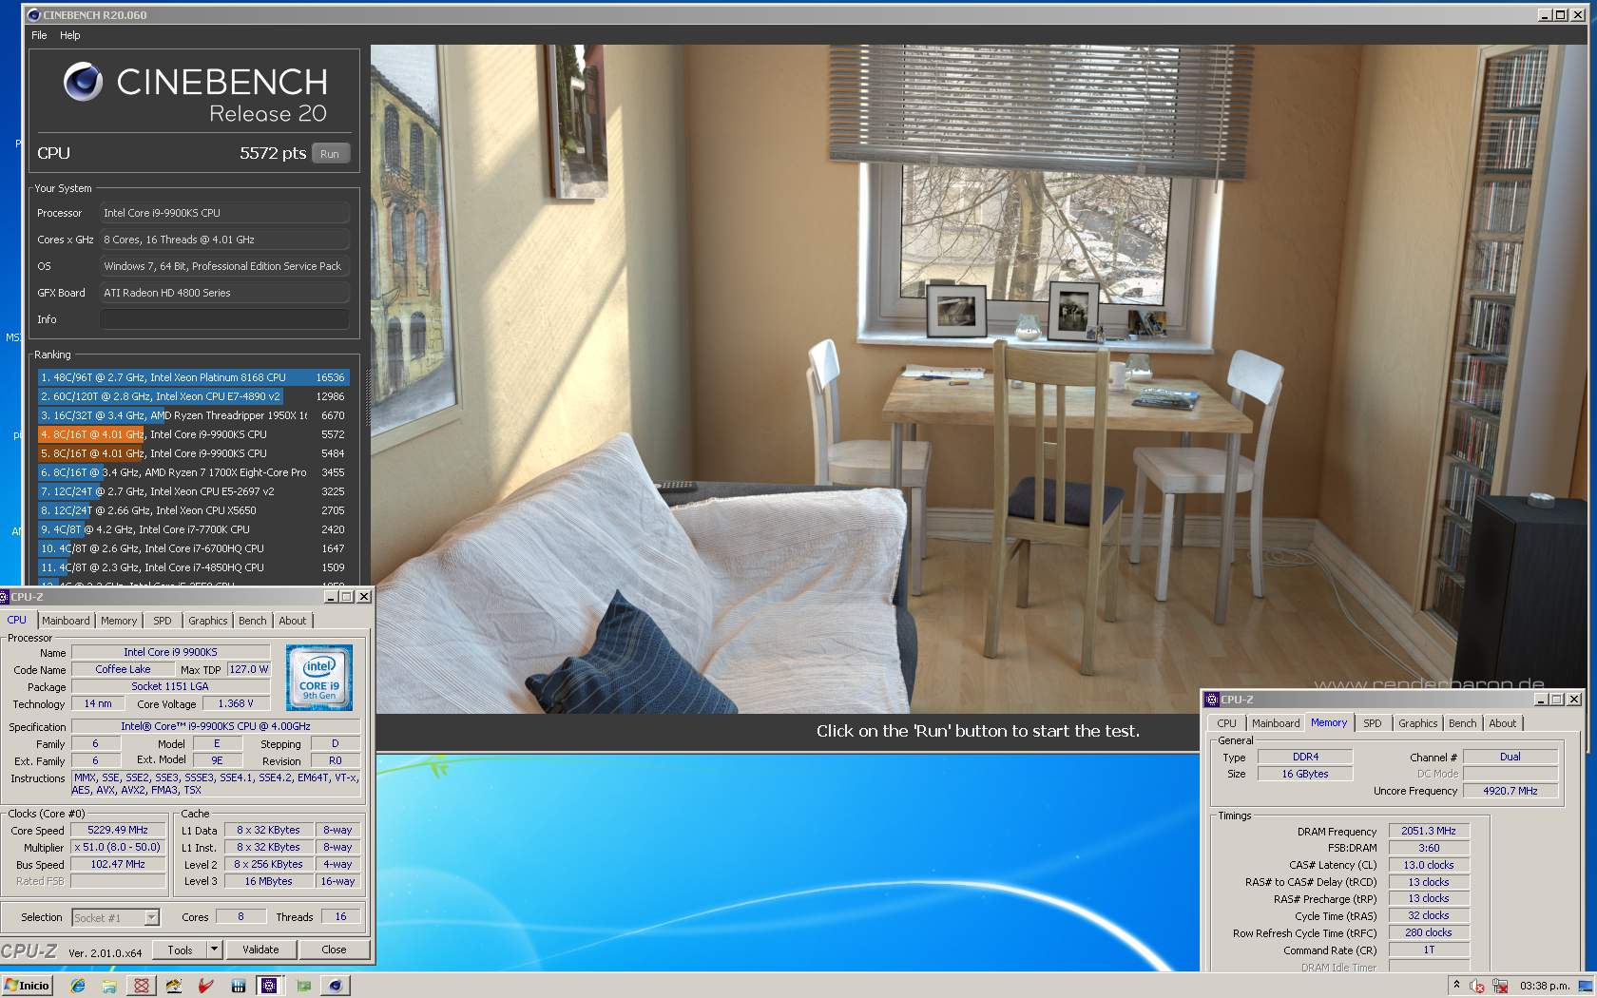The image size is (1597, 998).
Task: Click the Intel Core i9 logo in CPU-Z
Action: click(x=319, y=678)
